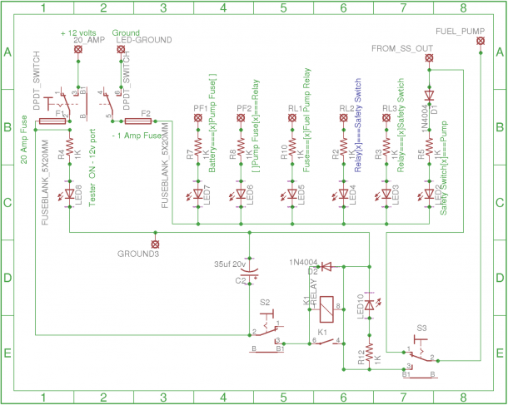Select the blue 'Relay[x]===Safety Switch' label
The height and width of the screenshot is (405, 508).
point(357,126)
